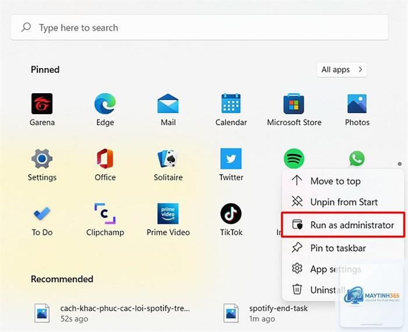Viewport: 408px width, 332px height.
Task: Open recommended file cach-khac-phuc-cac-loi-spotify
Action: pyautogui.click(x=112, y=313)
